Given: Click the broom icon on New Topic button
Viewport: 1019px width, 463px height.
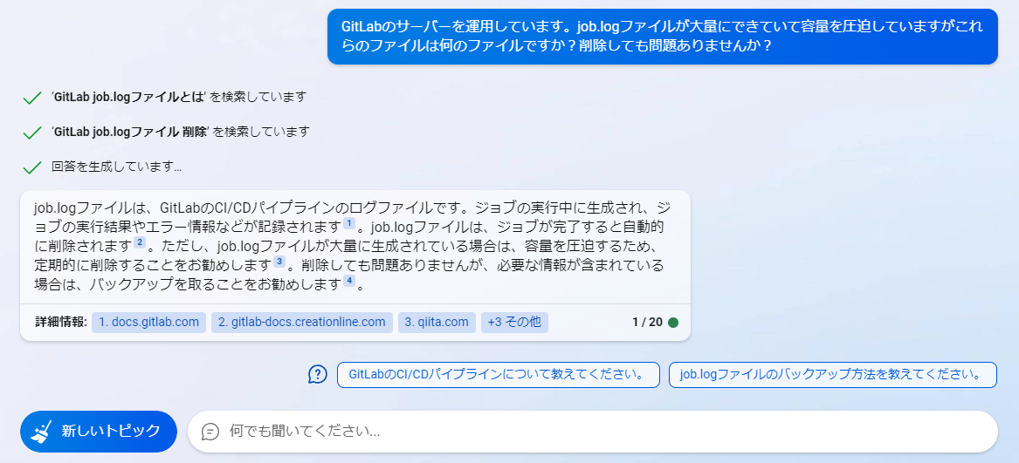Looking at the screenshot, I should click(x=42, y=432).
